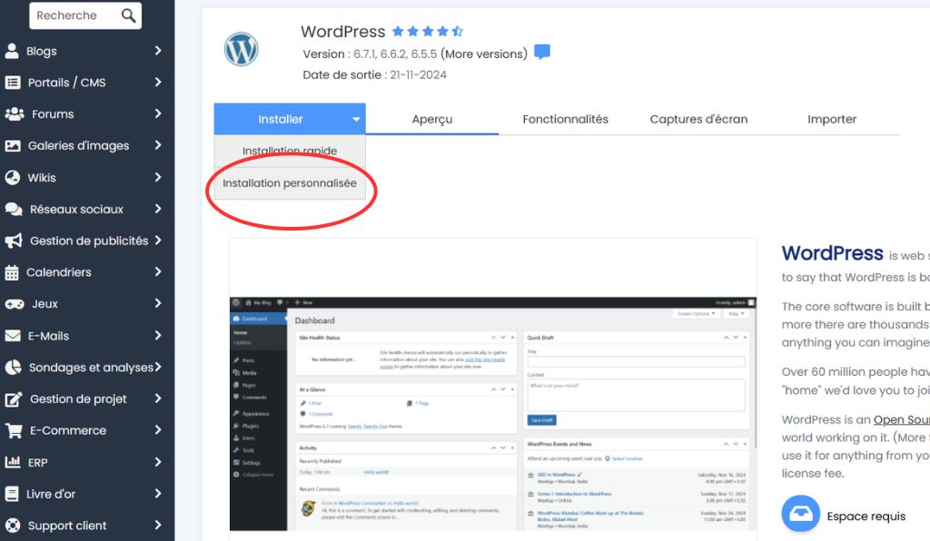The image size is (930, 541).
Task: Switch to the Fonctionnalités tab
Action: (565, 119)
